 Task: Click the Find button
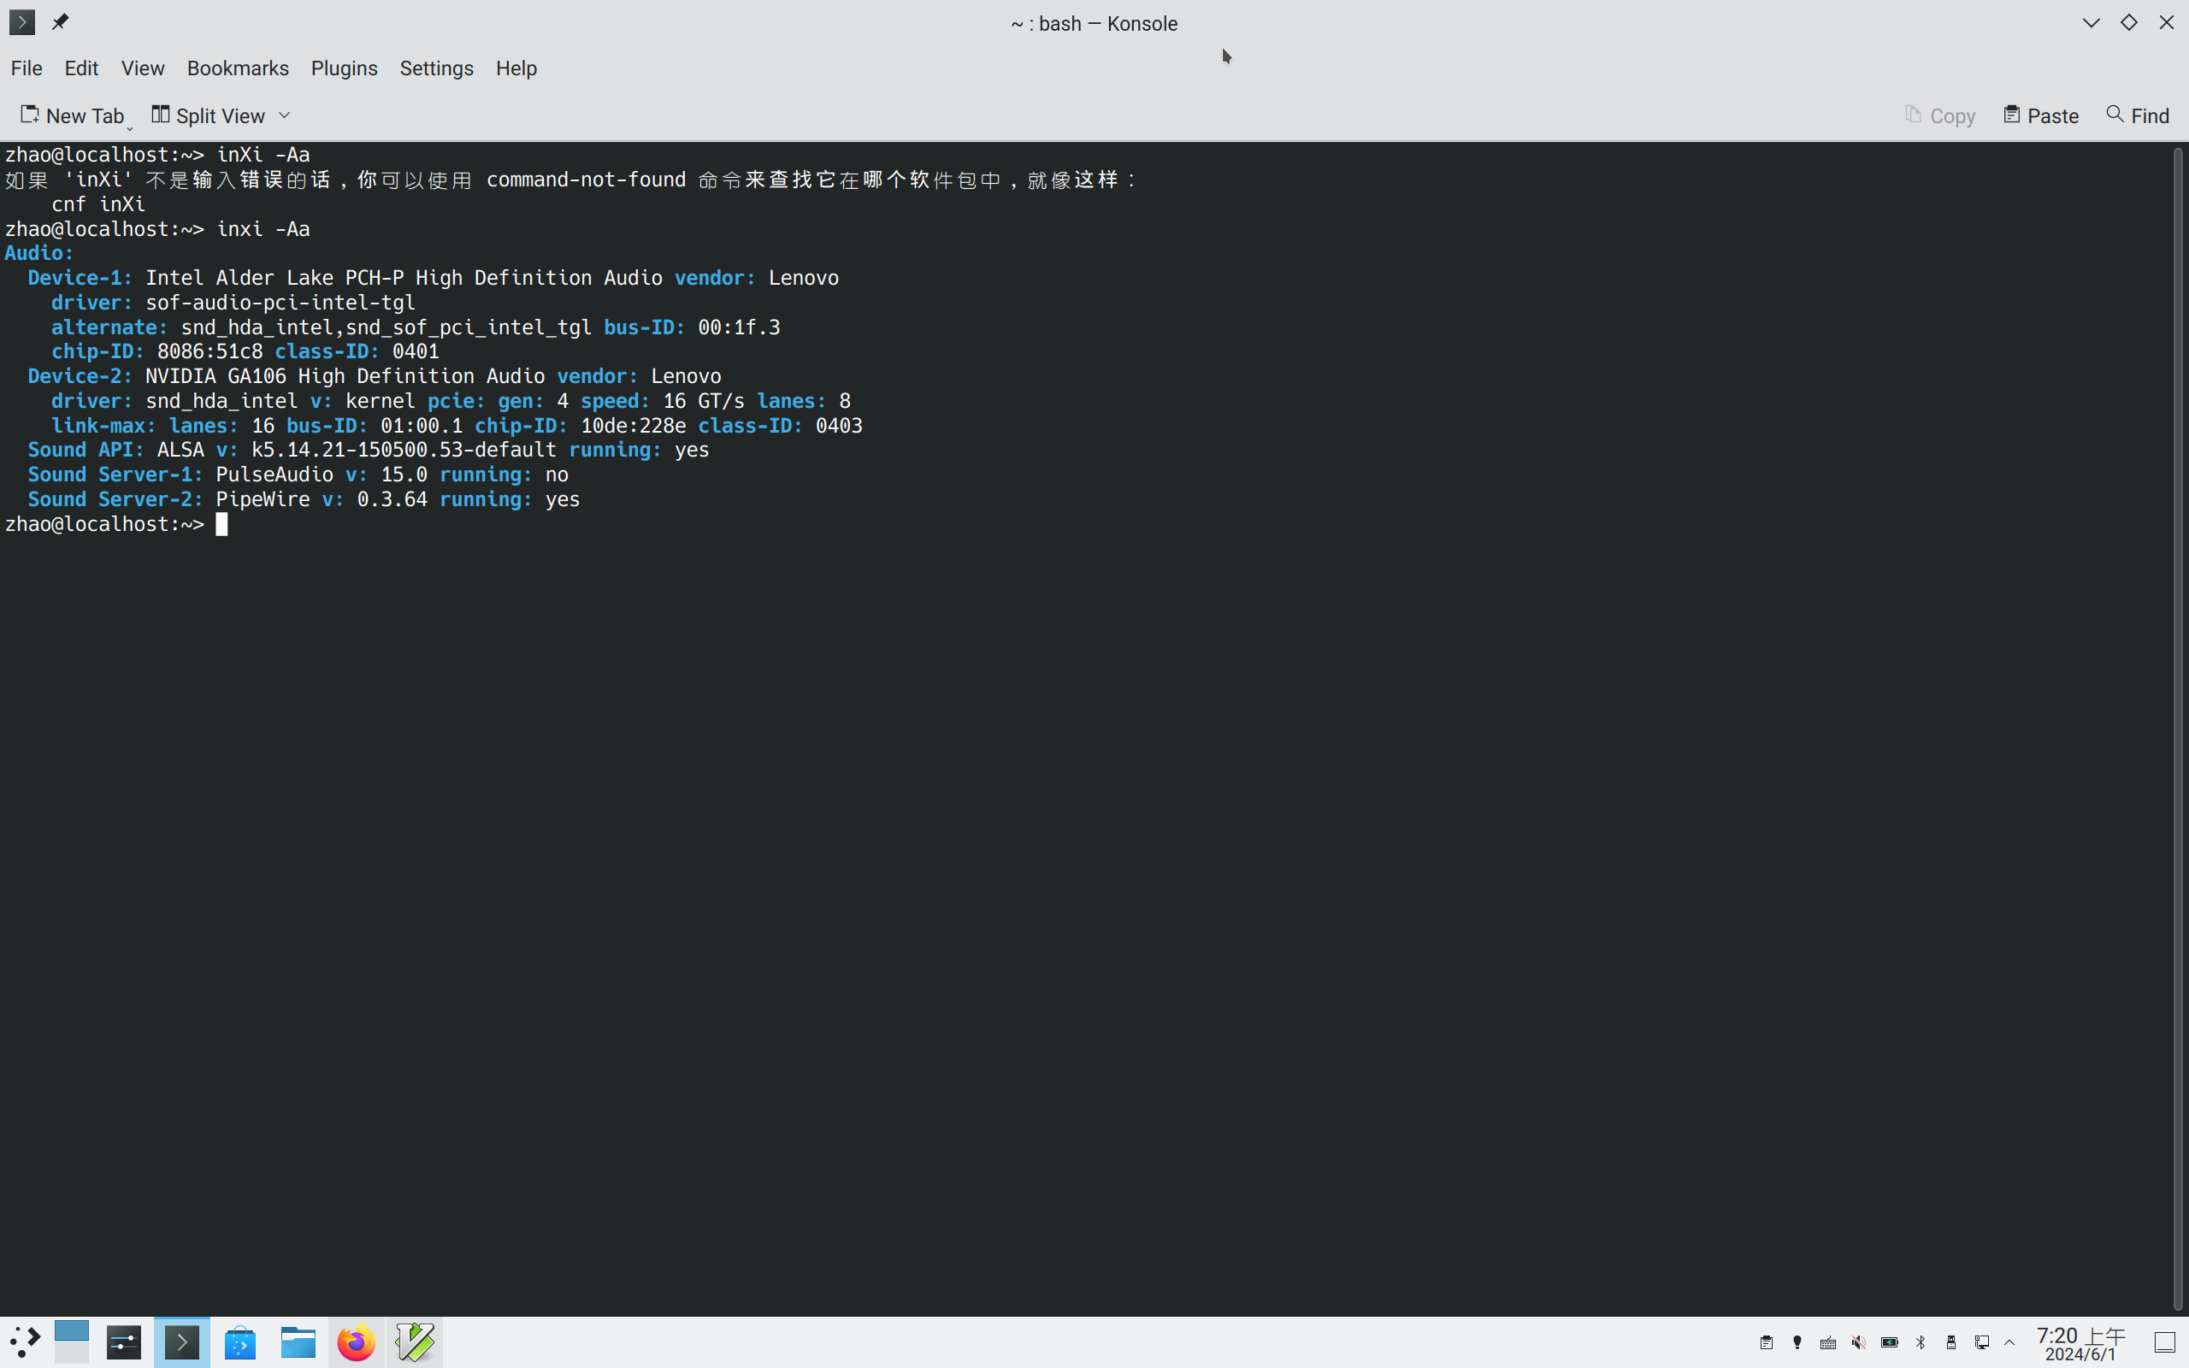tap(2138, 115)
